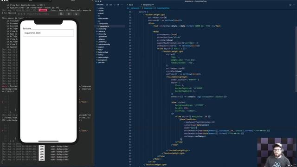Click the middle button in the simulator toolbar

coord(69,14)
